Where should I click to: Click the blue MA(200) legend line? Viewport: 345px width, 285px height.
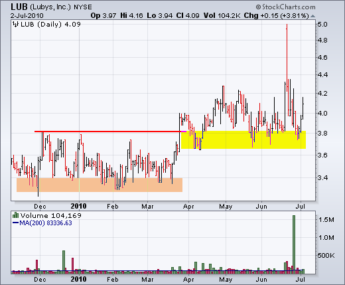15,223
